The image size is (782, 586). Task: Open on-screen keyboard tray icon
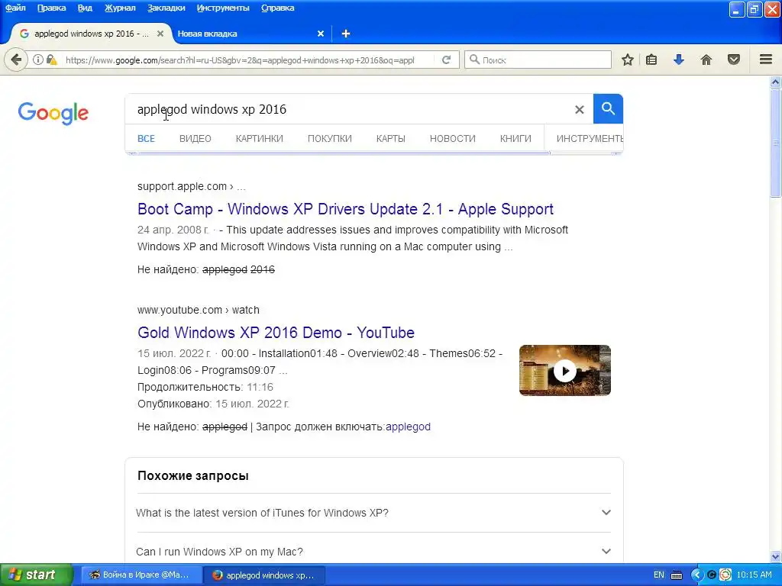677,575
